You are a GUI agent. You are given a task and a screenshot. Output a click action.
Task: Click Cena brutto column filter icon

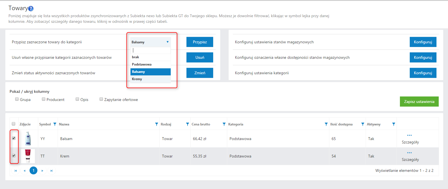tap(224, 124)
